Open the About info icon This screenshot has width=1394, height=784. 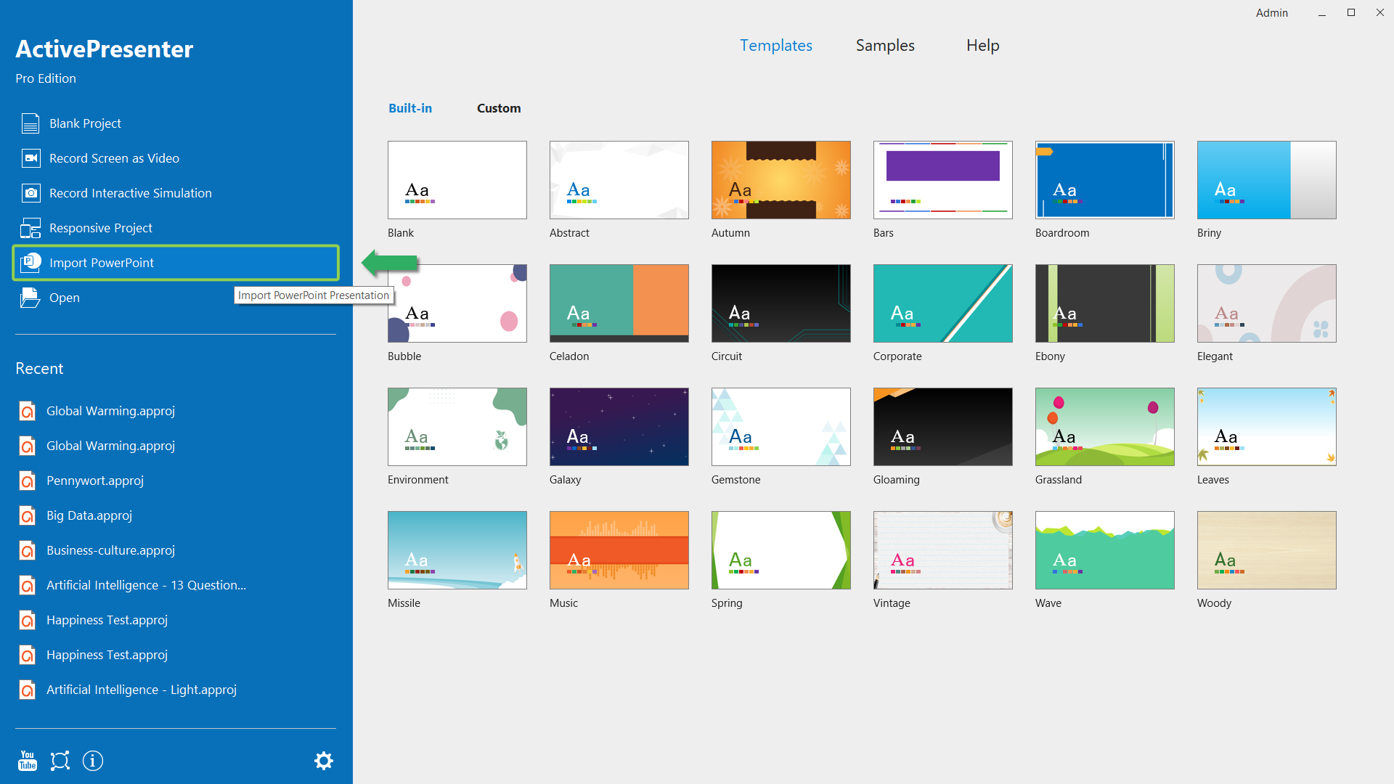coord(93,761)
